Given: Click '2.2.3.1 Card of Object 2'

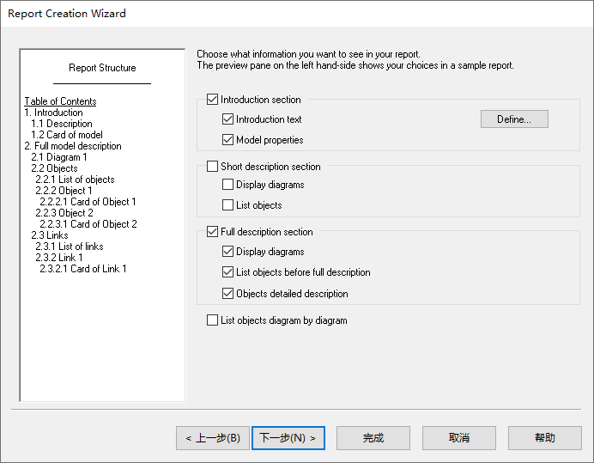Looking at the screenshot, I should (x=88, y=224).
